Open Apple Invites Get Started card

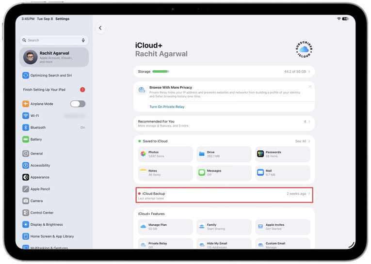point(283,227)
